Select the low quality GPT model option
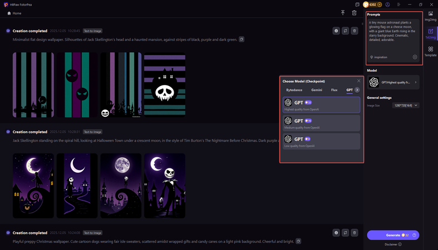This screenshot has width=438, height=250. click(x=322, y=141)
